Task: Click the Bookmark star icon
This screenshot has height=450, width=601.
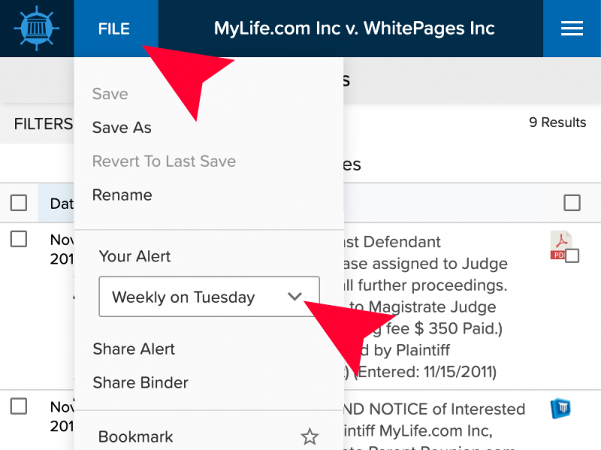Action: pyautogui.click(x=310, y=436)
